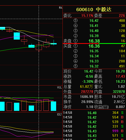
Task: Click the 现价 16.42 value
Action: [x=89, y=71]
